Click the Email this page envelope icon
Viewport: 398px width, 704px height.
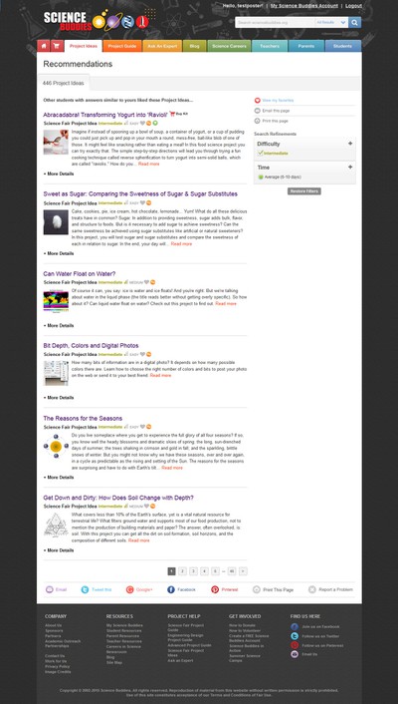pyautogui.click(x=258, y=111)
